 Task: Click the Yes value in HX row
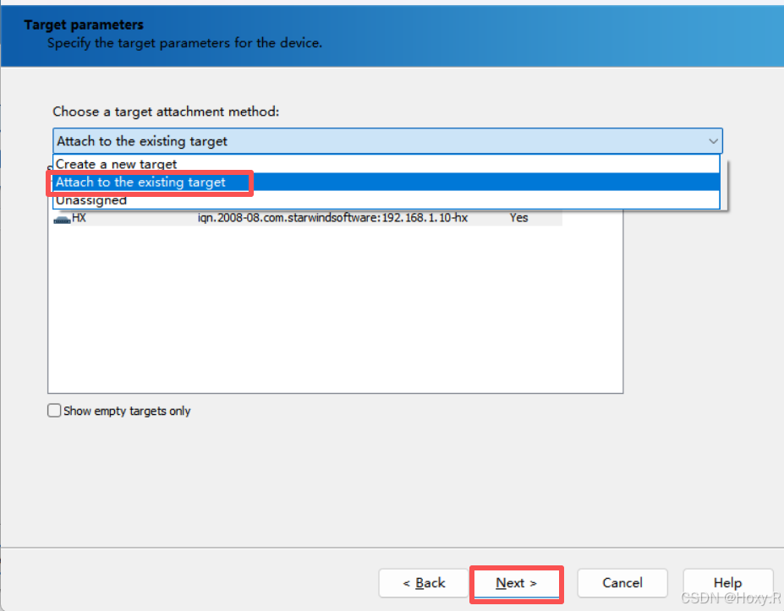[x=519, y=218]
